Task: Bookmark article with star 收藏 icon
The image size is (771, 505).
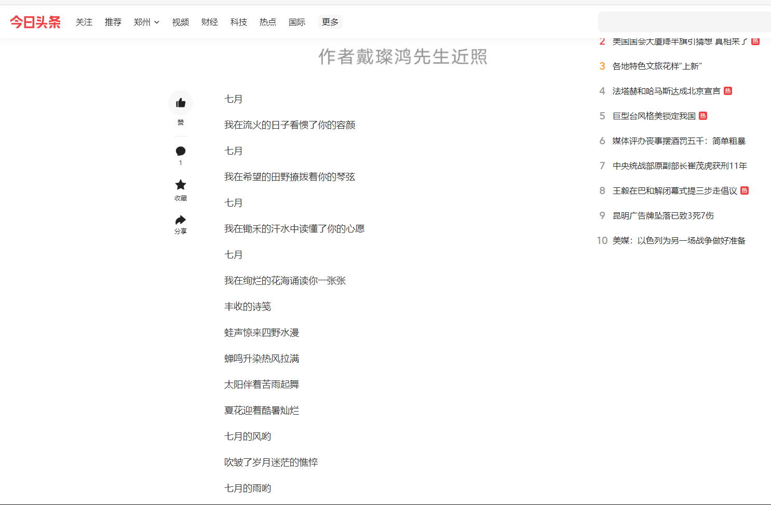Action: (x=181, y=185)
